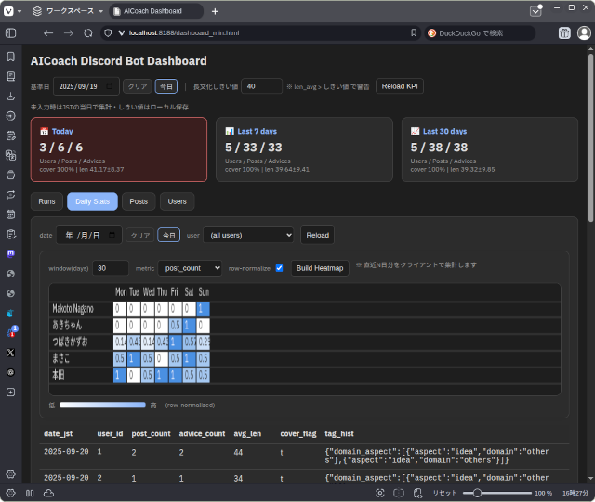Uncheck the row-normalize checkbox
595x502 pixels.
tap(280, 268)
